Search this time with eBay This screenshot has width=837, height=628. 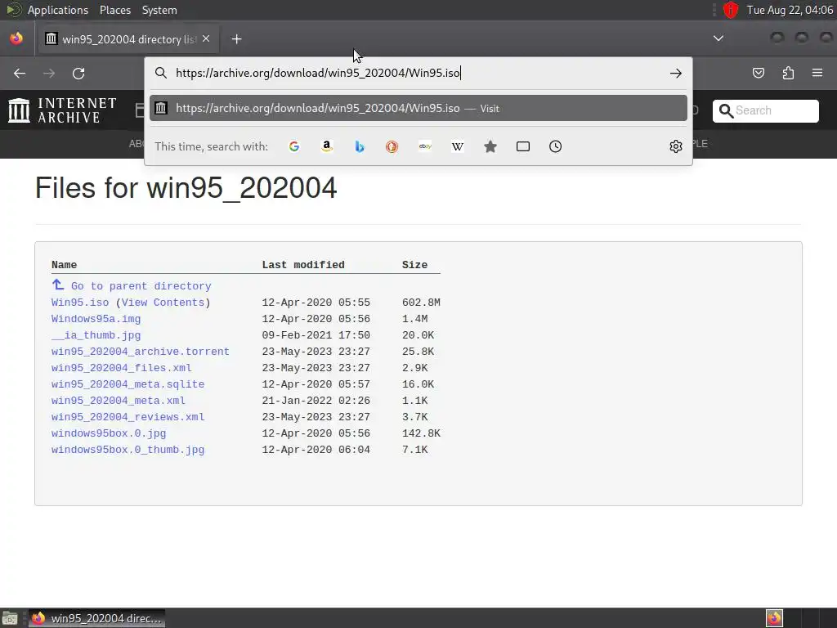click(425, 146)
